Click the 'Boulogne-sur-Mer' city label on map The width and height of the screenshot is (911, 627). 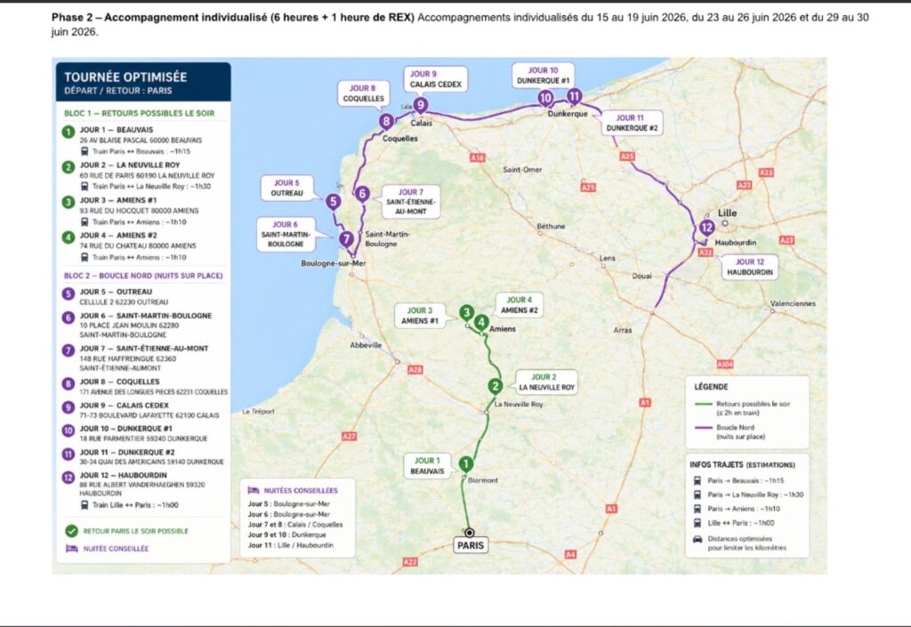pos(334,263)
